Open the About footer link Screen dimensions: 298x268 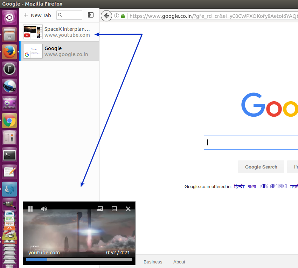pyautogui.click(x=179, y=262)
